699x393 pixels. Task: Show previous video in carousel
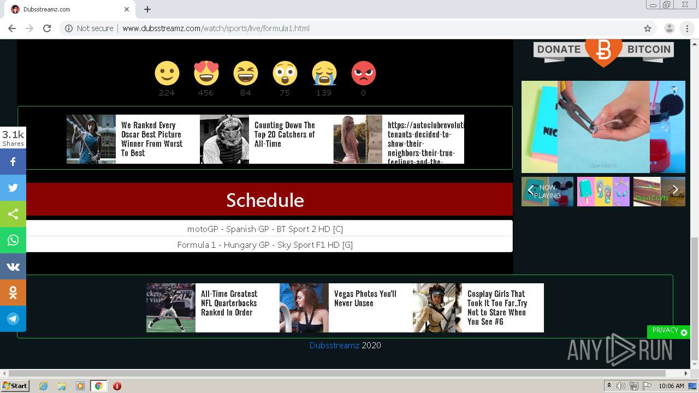click(530, 190)
